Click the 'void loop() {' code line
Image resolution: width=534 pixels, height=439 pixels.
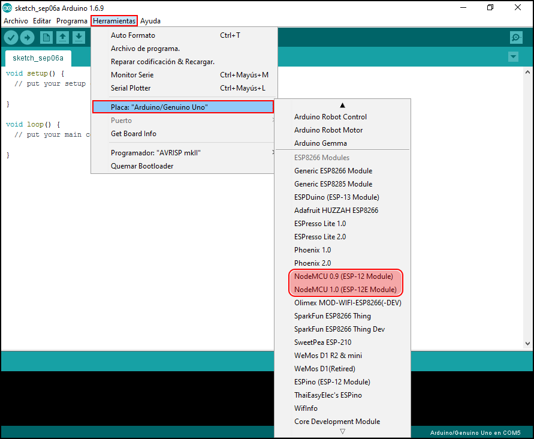coord(33,124)
